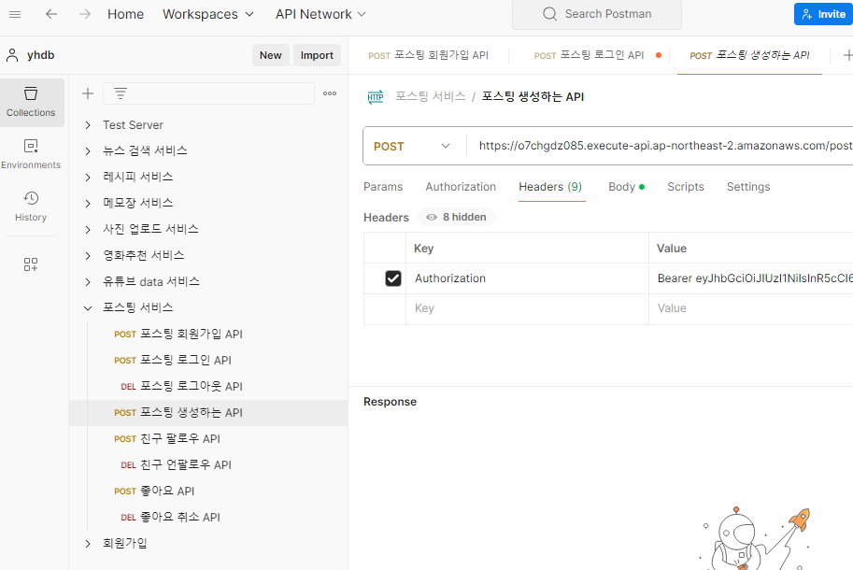Click the Authorization header key cell
Image resolution: width=853 pixels, height=570 pixels.
click(x=527, y=278)
